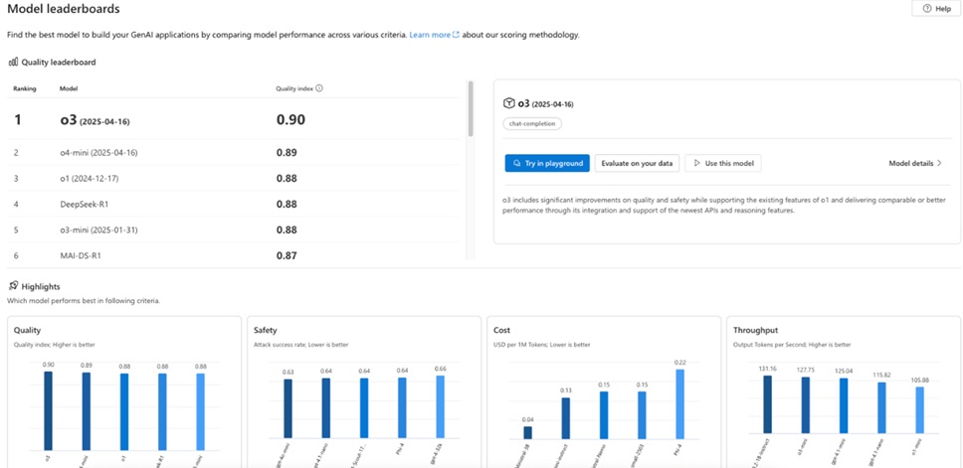Click the 0.04 bar in Cost chart

[528, 432]
